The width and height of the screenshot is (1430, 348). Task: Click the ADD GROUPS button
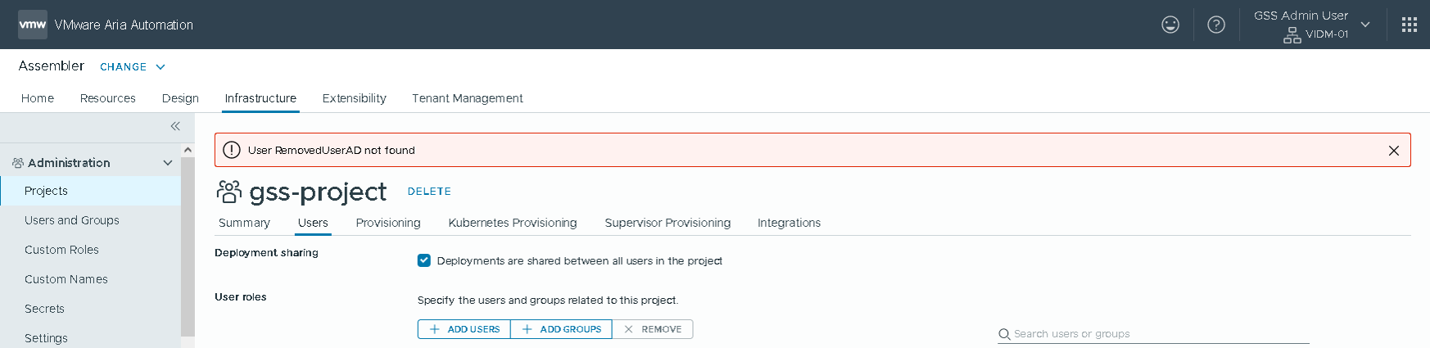561,329
